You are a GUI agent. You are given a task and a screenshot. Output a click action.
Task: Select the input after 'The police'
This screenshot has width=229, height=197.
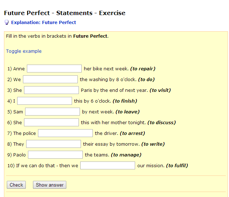point(65,133)
